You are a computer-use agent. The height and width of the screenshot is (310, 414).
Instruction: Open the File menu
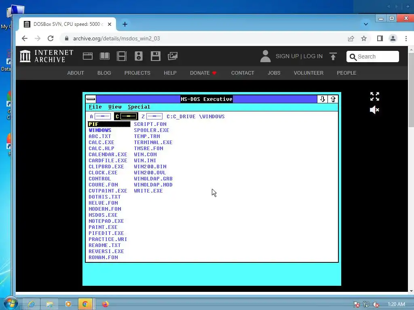pyautogui.click(x=95, y=107)
